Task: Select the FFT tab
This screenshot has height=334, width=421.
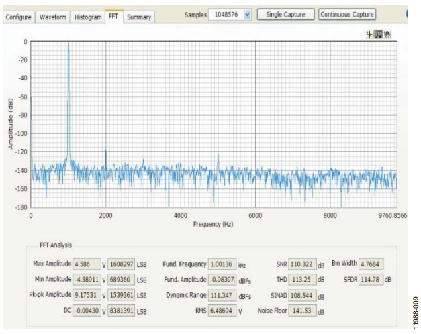Action: [113, 16]
